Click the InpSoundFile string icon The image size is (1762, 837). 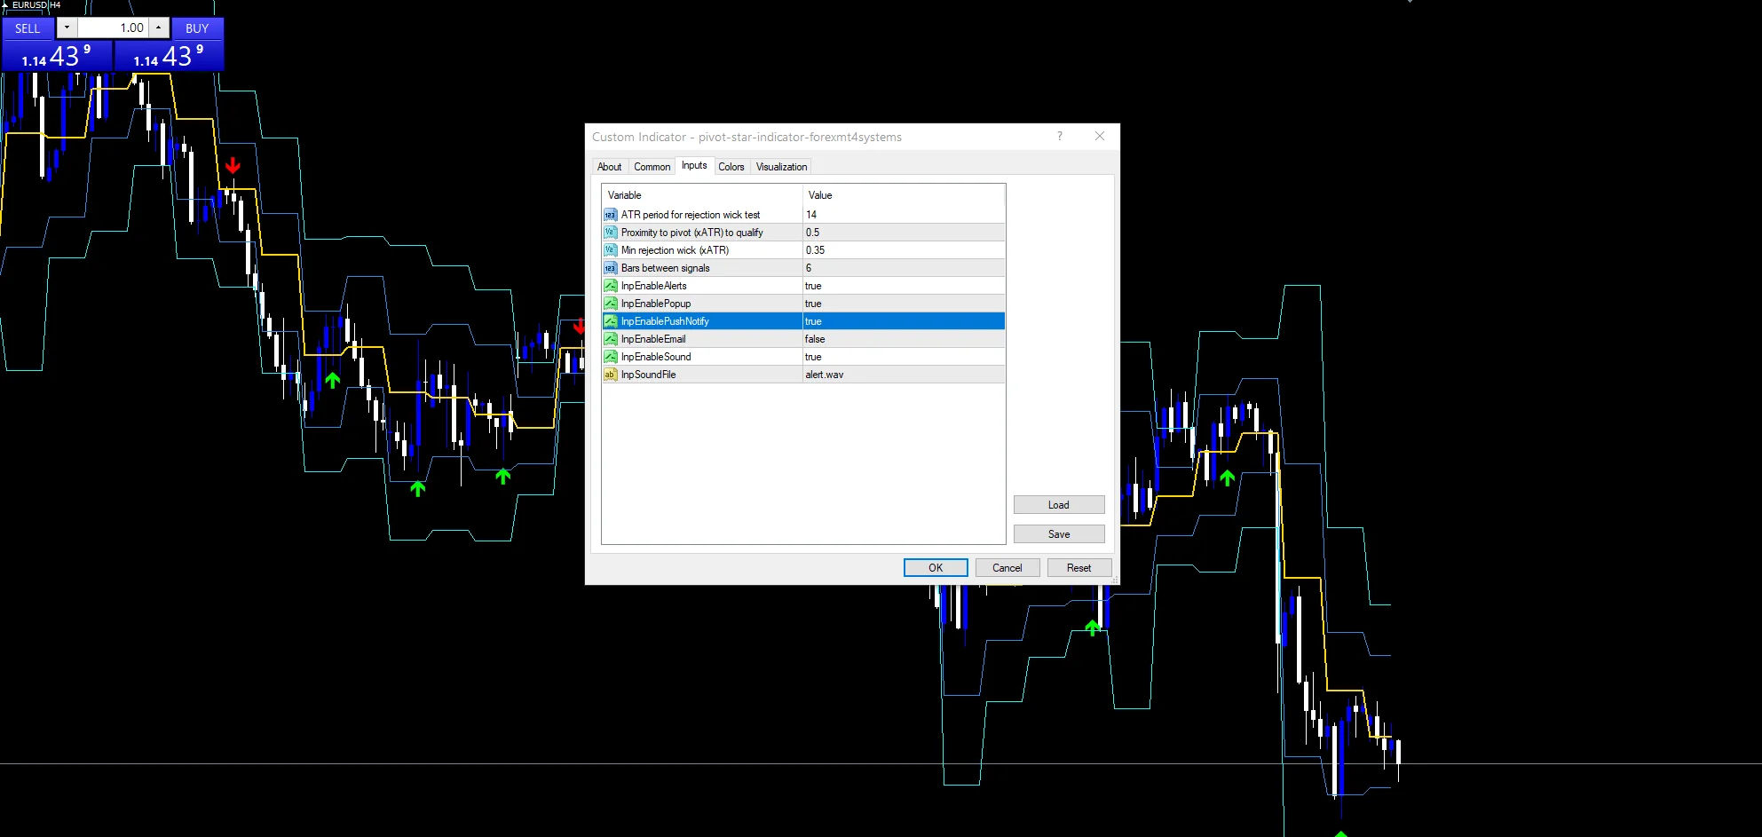coord(610,375)
